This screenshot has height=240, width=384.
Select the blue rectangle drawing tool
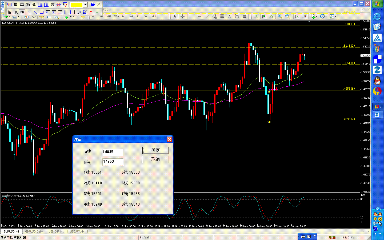click(42, 12)
